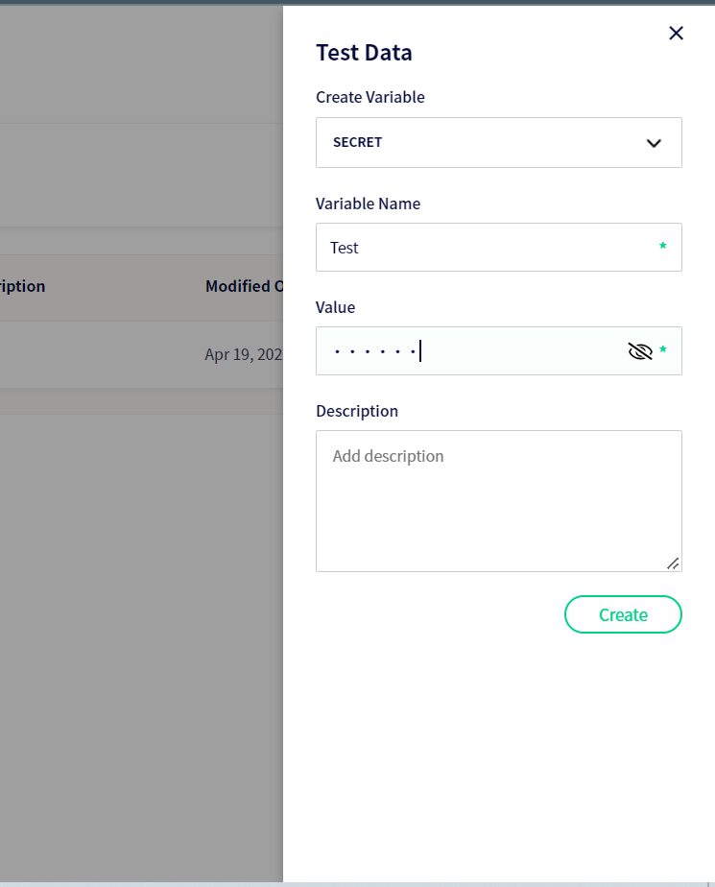The width and height of the screenshot is (715, 887).
Task: Click the Value label
Action: tap(336, 307)
